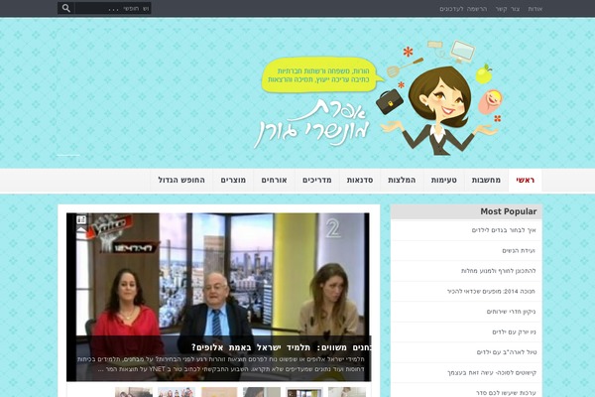The width and height of the screenshot is (595, 397).
Task: Open popular post איך לבחור בגדים לילדים
Action: (504, 230)
